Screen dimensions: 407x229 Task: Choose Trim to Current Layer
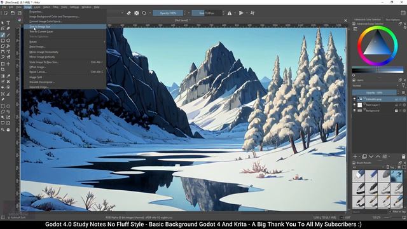tap(65, 31)
